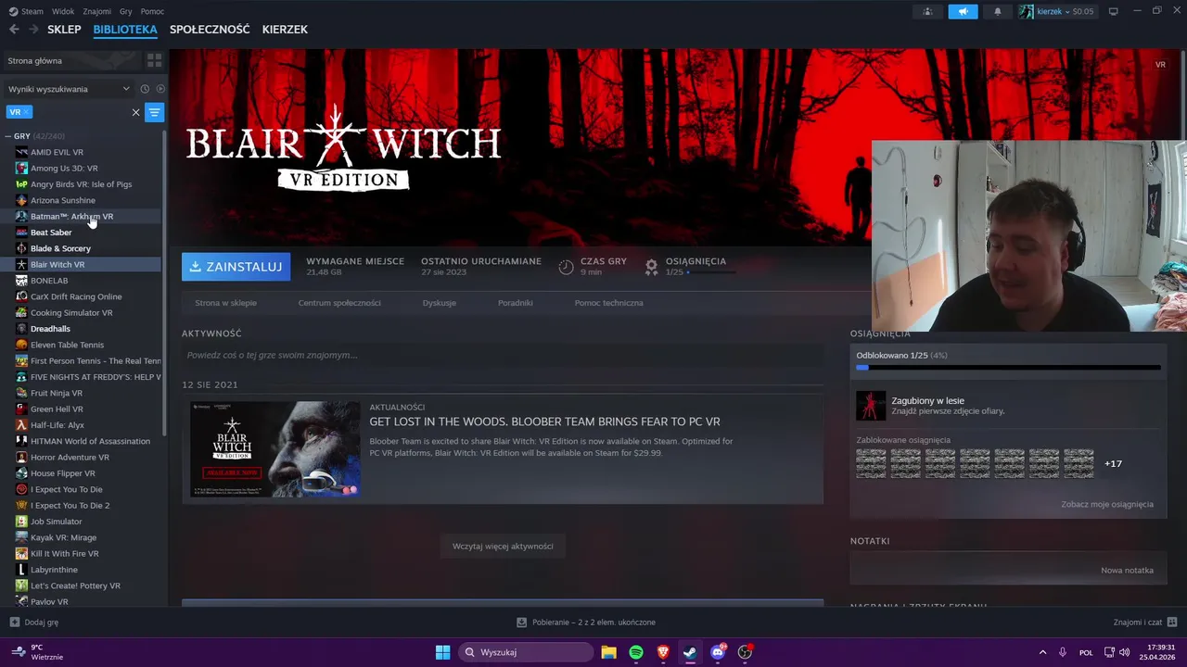Go to the SKLEP tab
The image size is (1187, 667).
click(64, 30)
